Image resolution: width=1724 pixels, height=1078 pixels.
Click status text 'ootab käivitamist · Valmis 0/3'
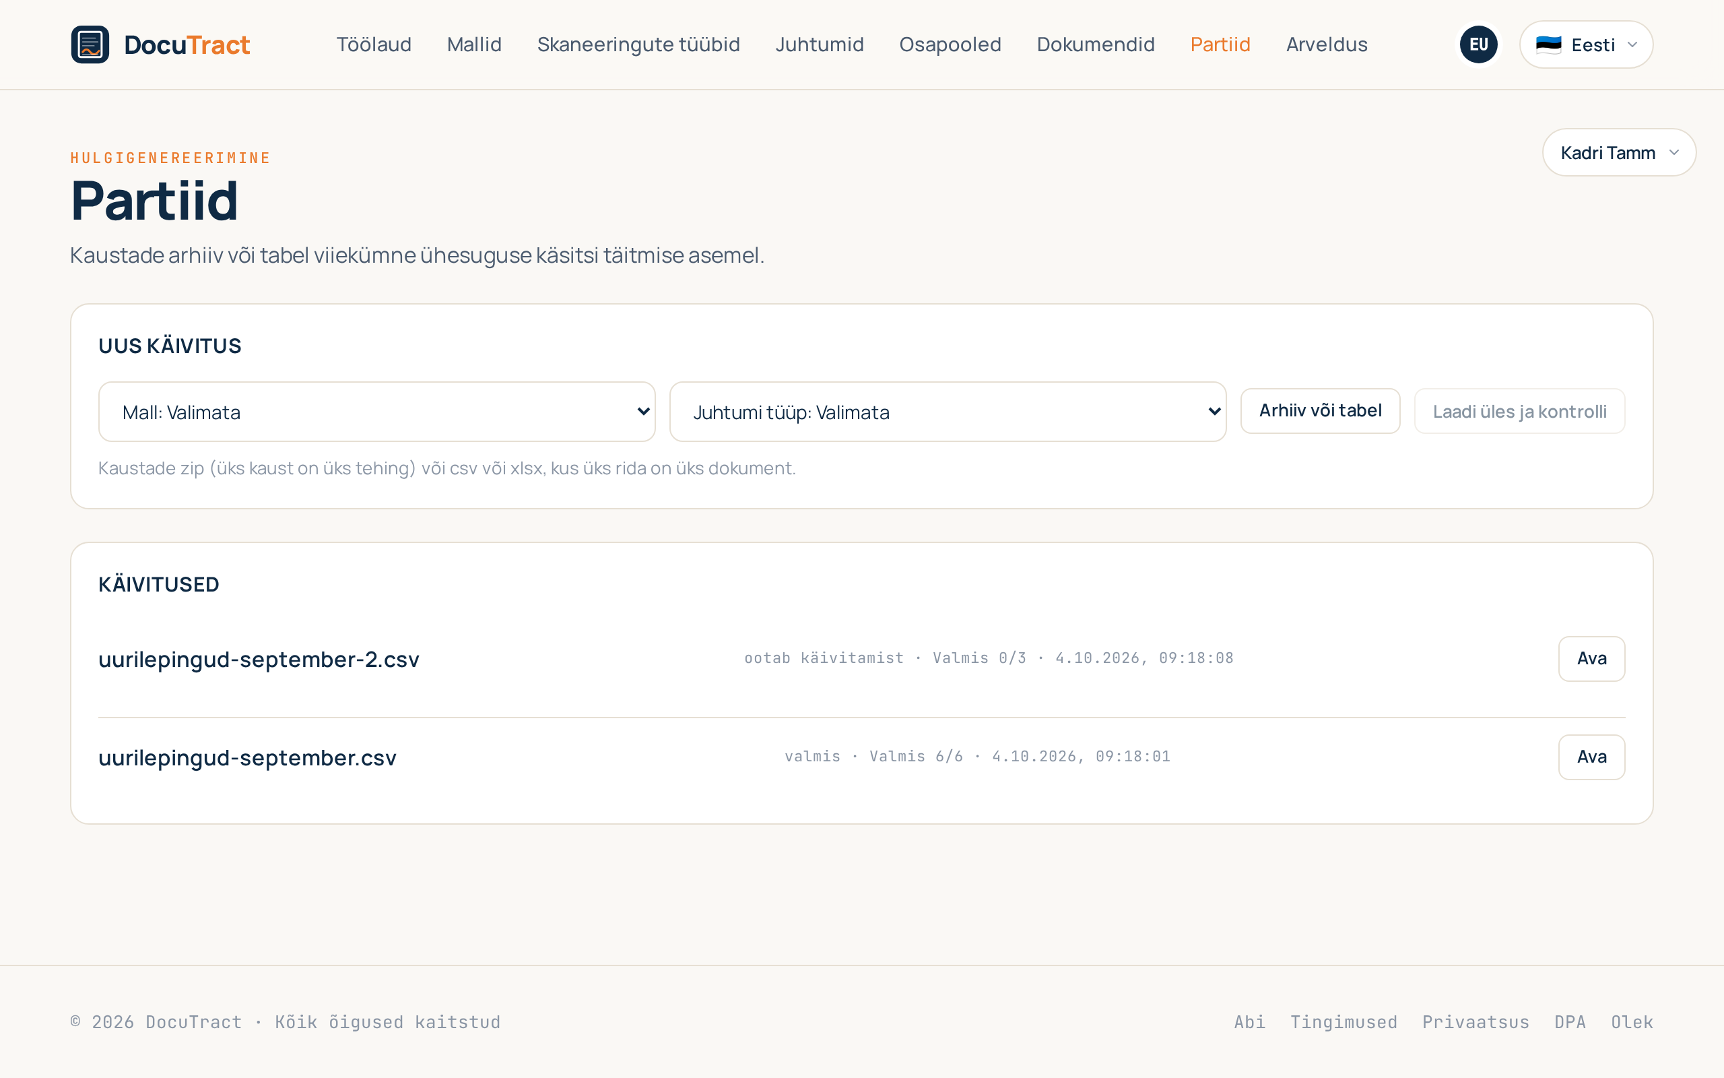886,658
